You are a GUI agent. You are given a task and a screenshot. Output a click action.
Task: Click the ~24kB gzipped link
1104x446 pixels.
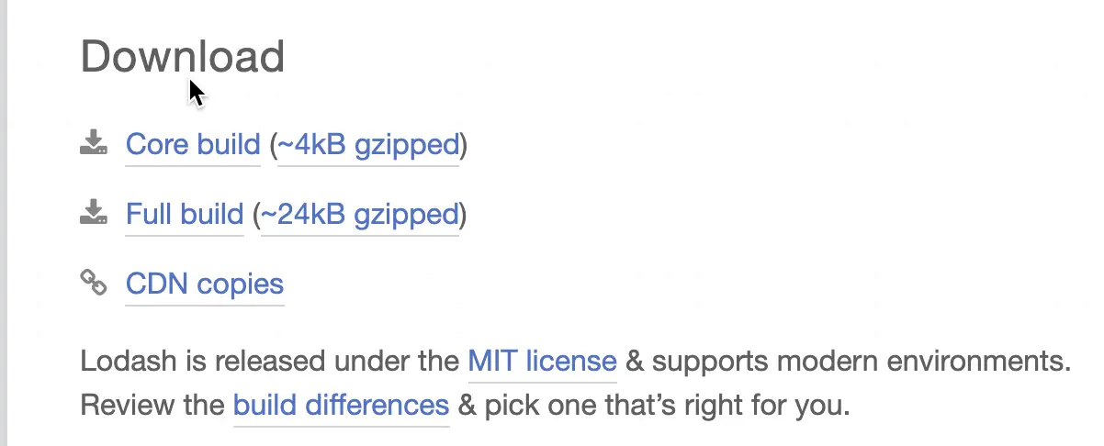click(359, 215)
